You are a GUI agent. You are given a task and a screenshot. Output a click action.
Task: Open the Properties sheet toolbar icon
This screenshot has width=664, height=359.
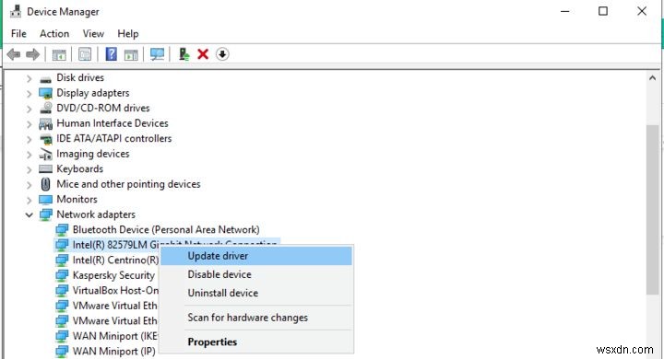(x=85, y=54)
